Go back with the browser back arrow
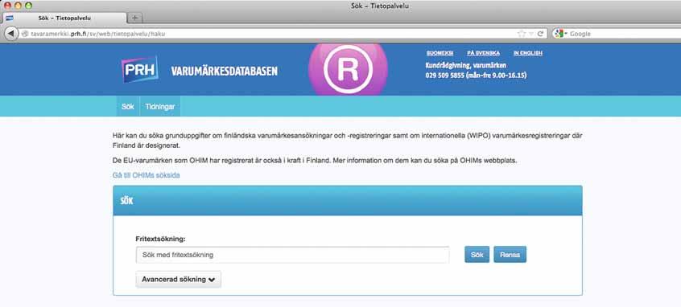681x307 pixels. coord(10,34)
